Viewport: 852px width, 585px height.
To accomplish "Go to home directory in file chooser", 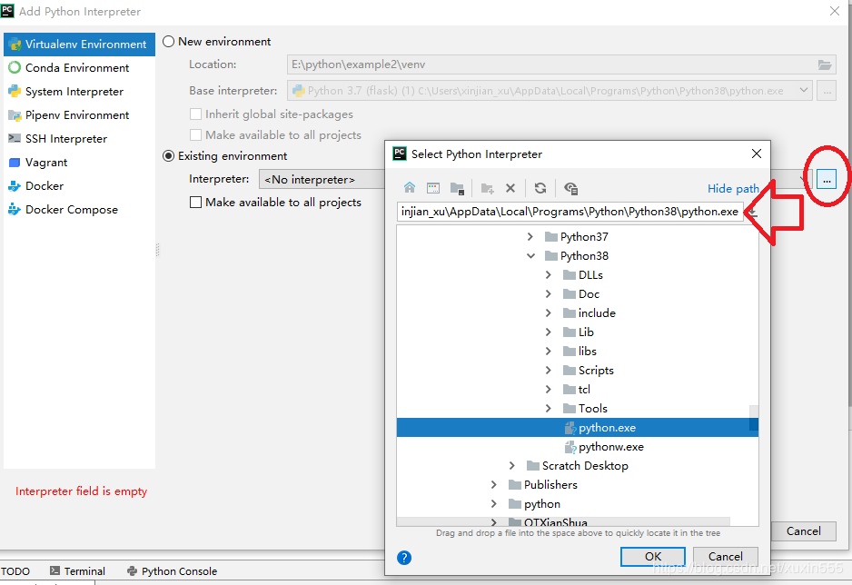I will click(409, 188).
